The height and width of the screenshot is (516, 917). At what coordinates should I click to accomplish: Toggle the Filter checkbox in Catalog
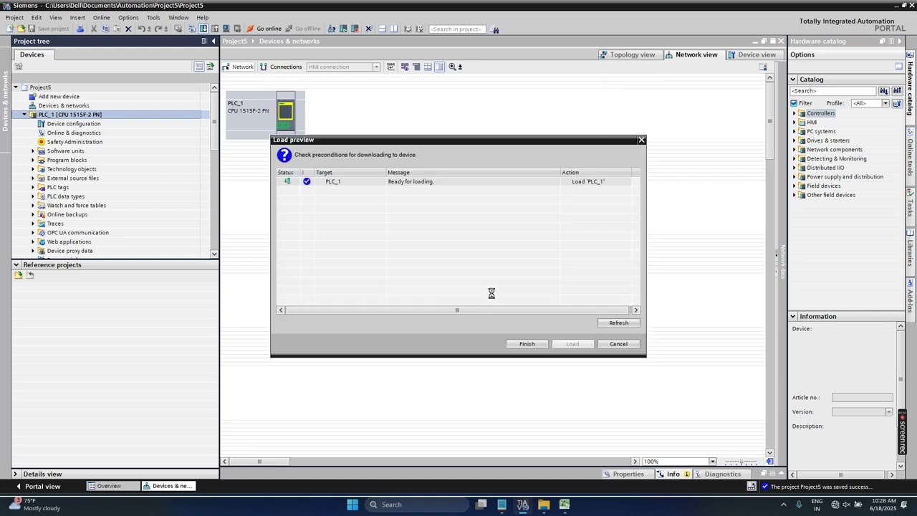coord(794,103)
